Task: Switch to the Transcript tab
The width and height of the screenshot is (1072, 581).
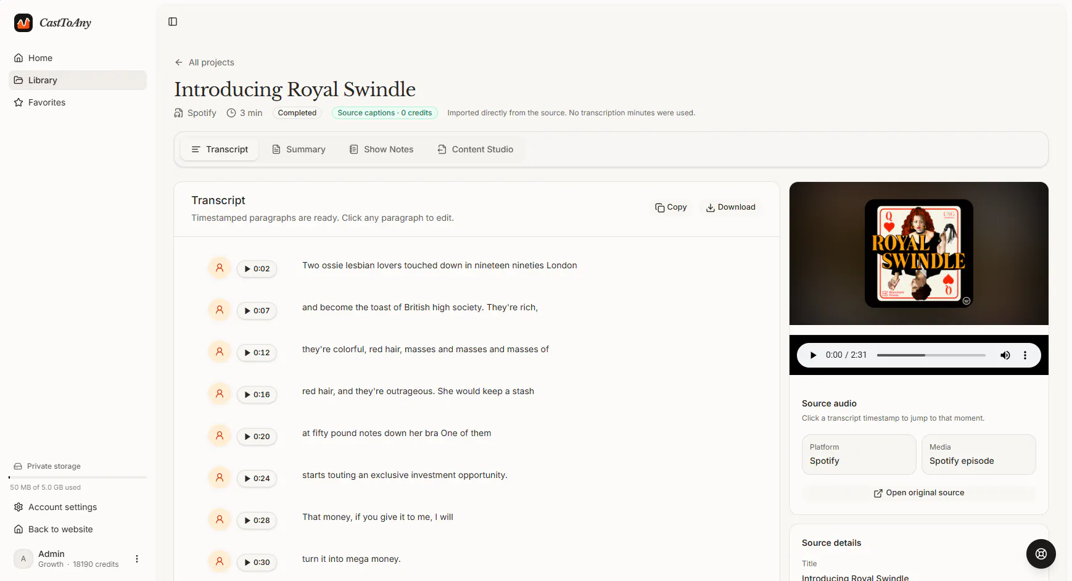Action: [x=220, y=149]
